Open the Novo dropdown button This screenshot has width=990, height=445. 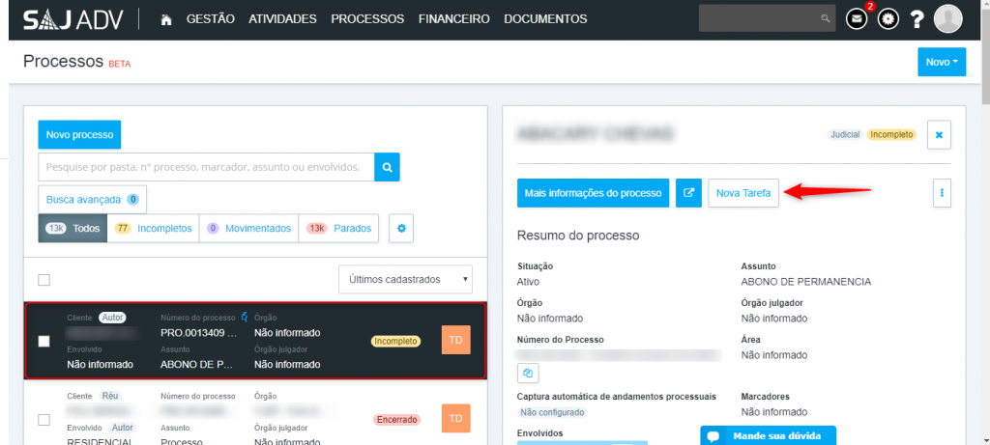942,62
